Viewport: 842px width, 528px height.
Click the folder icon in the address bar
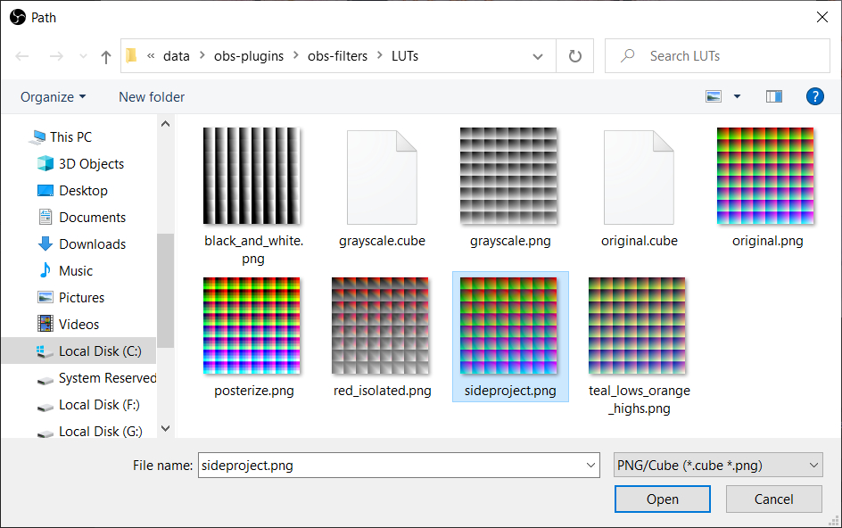click(x=130, y=55)
